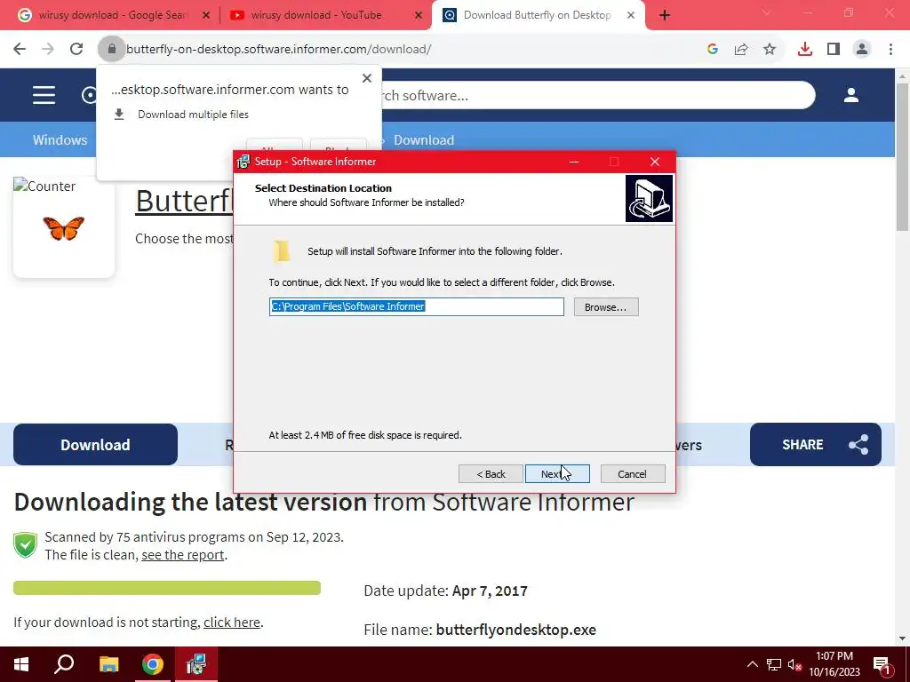
Task: Show hidden system tray icons
Action: coord(752,664)
